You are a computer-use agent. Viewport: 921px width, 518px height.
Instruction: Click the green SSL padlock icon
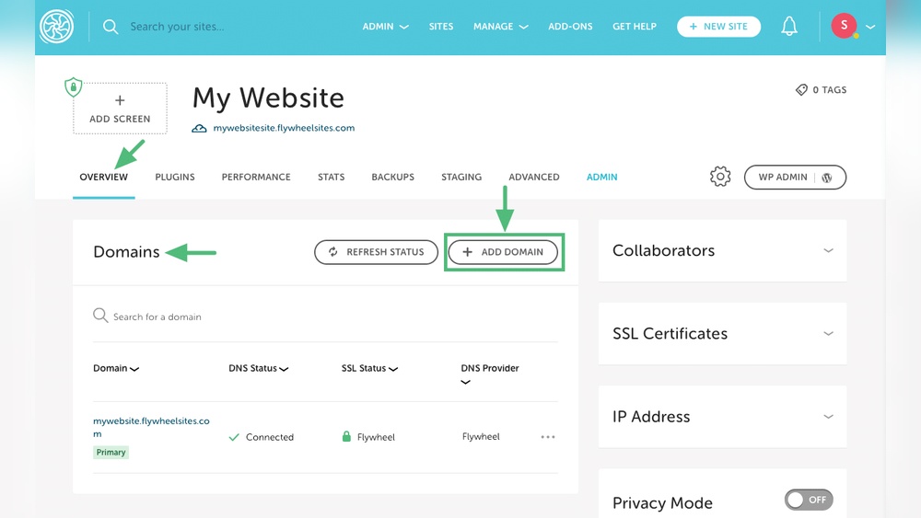pos(346,436)
